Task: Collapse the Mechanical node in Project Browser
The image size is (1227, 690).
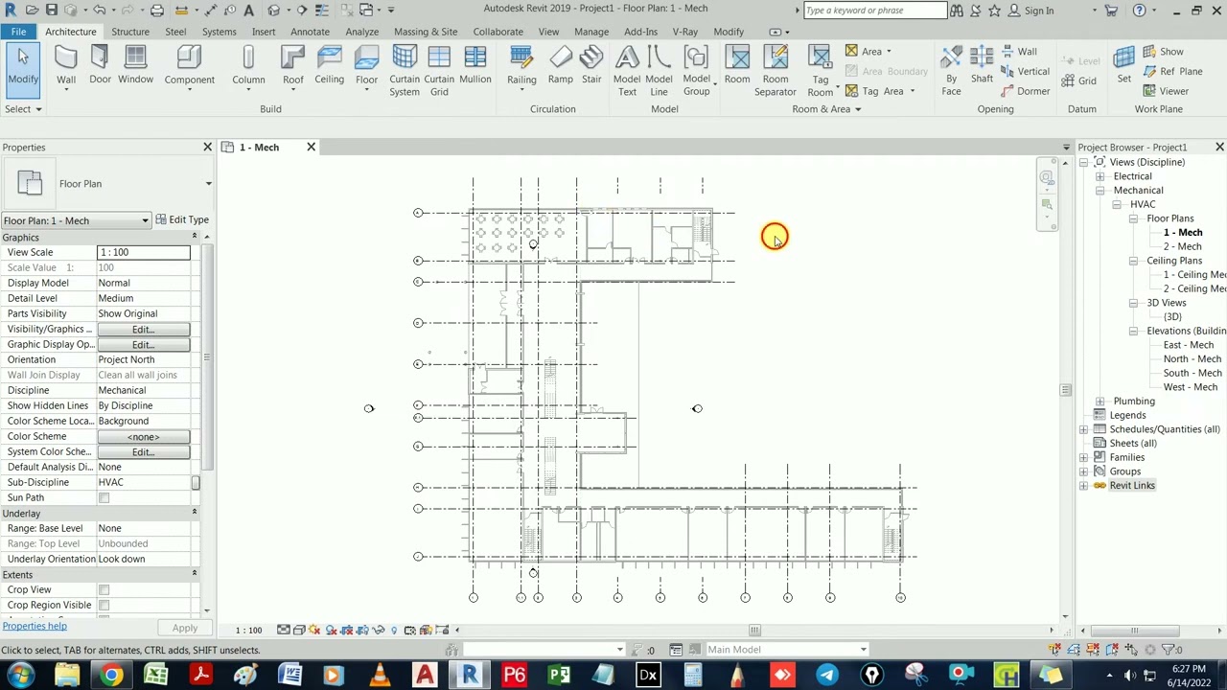Action: 1100,191
